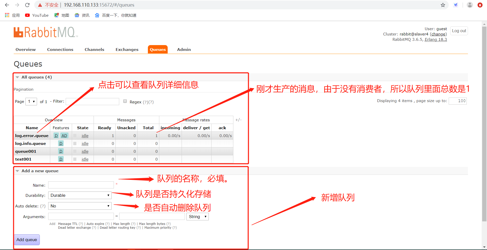Viewport: 487px width, 250px height.
Task: Click the Auto expire argument shortcut
Action: (95, 224)
